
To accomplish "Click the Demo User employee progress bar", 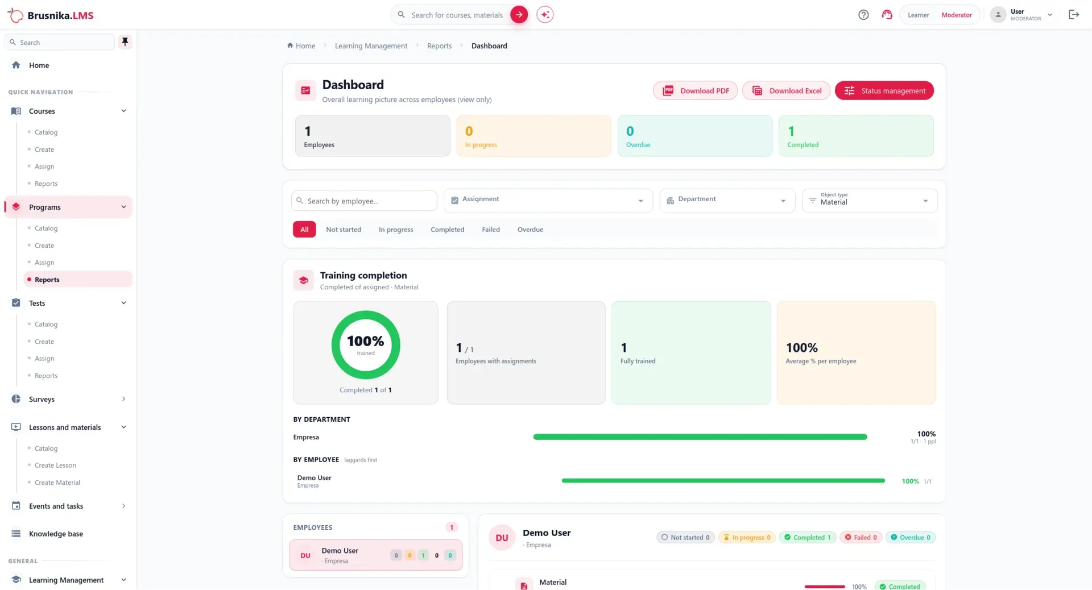I will 723,481.
